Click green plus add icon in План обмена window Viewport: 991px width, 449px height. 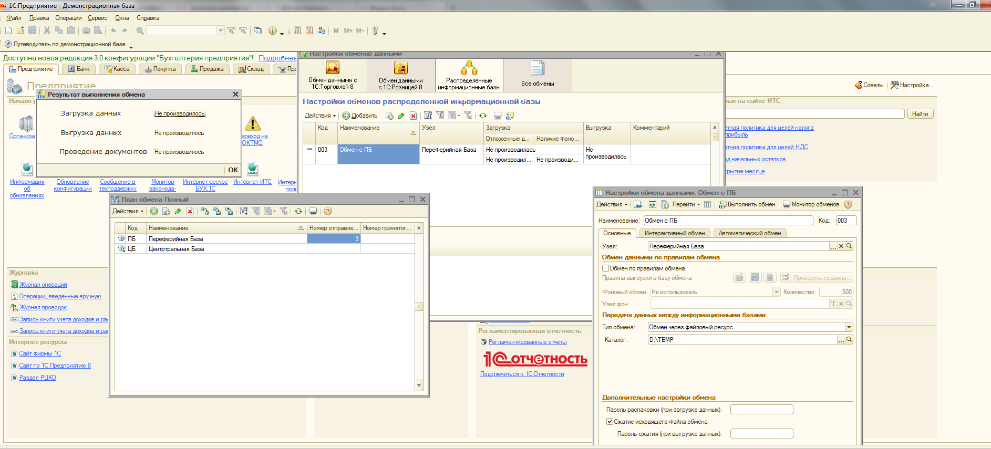154,211
